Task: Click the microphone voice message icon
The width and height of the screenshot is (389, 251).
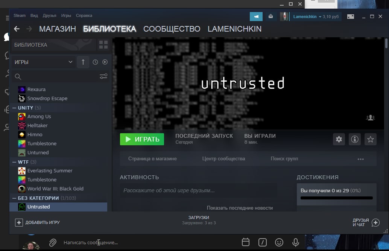Action: (295, 242)
